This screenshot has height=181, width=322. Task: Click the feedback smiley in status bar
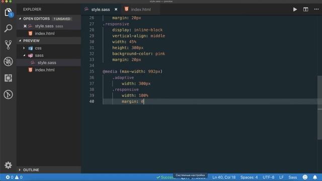305,177
